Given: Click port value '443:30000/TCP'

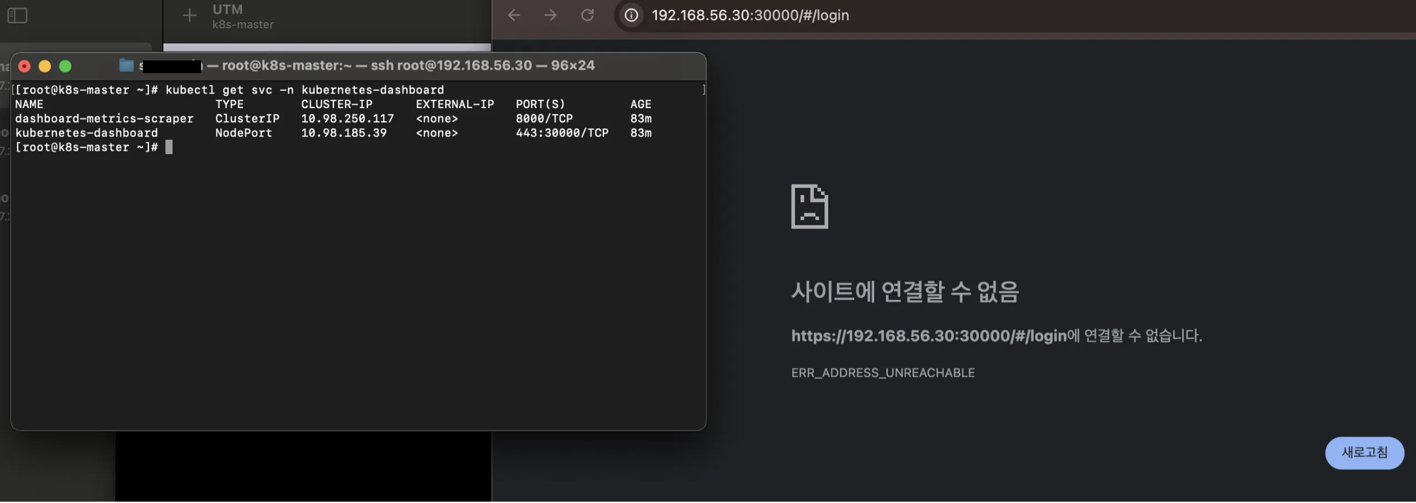Looking at the screenshot, I should click(562, 133).
